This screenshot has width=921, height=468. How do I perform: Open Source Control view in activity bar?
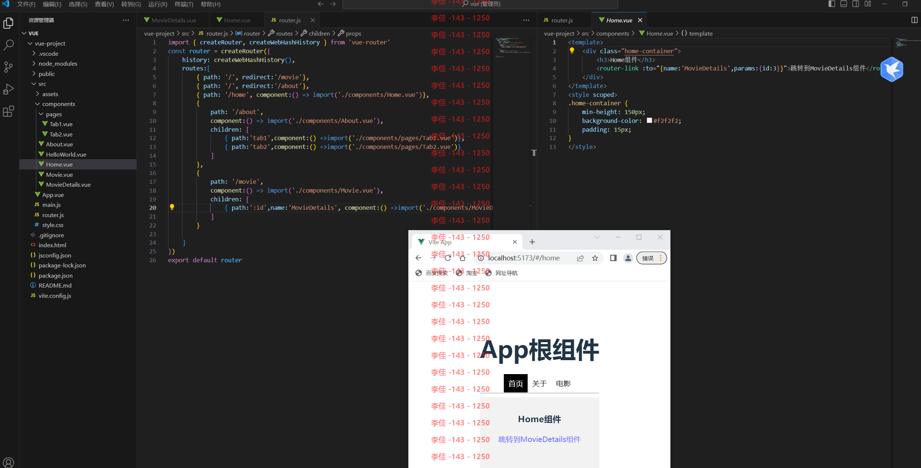pos(8,67)
